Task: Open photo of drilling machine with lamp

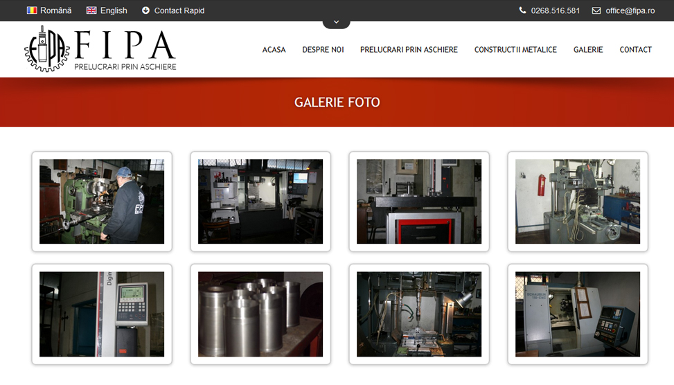Action: 419,314
